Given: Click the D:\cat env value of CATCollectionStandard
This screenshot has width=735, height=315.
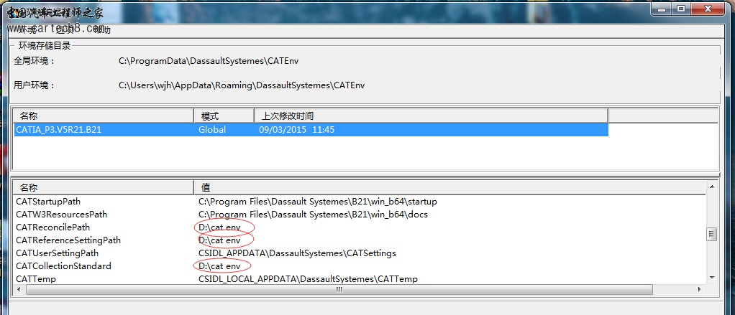Looking at the screenshot, I should (219, 266).
